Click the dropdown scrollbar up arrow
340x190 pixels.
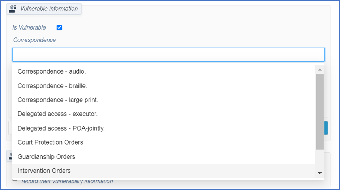[x=319, y=70]
